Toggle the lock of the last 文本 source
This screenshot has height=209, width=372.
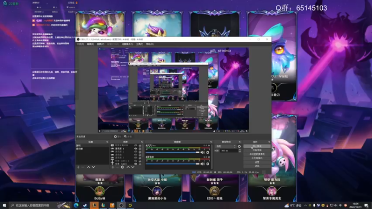coord(140,164)
